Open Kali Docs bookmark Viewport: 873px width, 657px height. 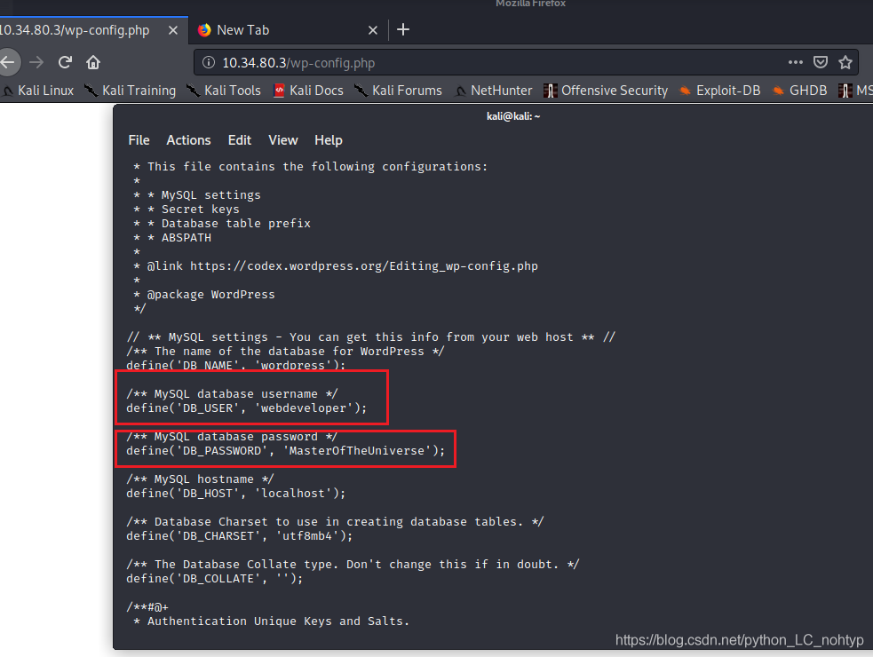click(308, 91)
